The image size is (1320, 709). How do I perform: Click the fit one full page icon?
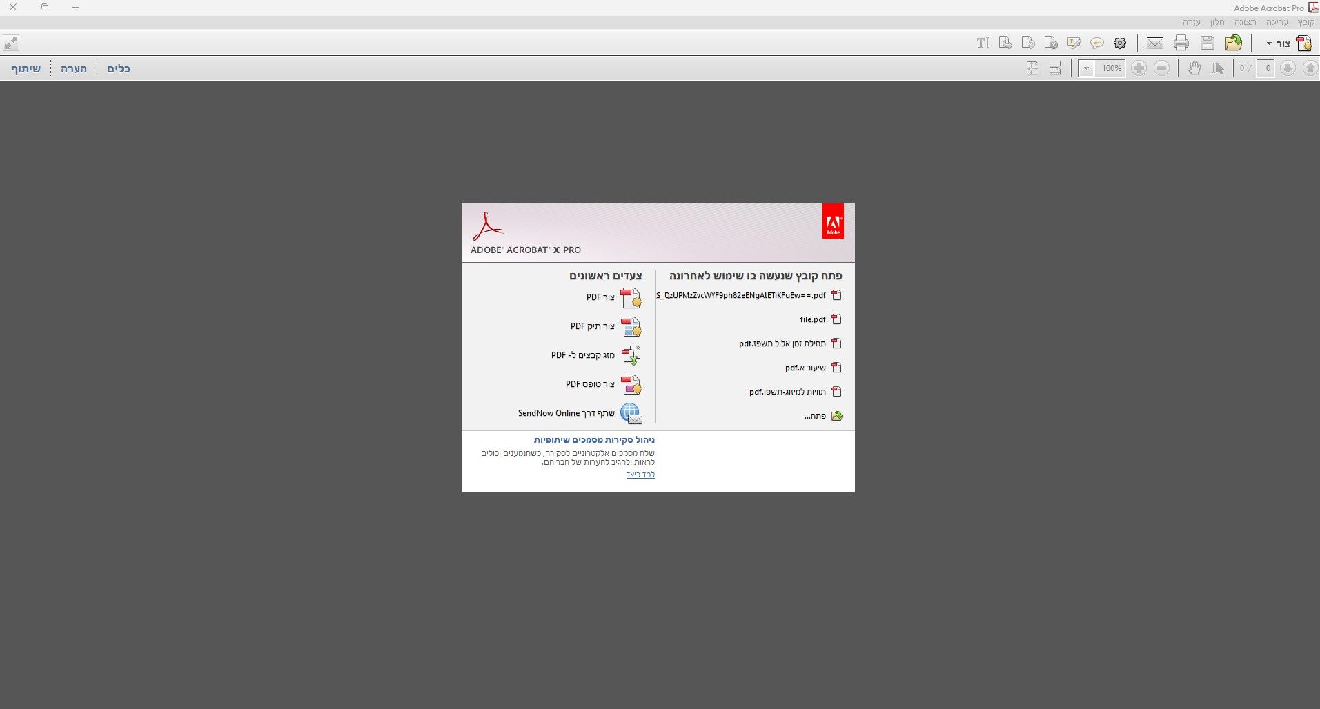[1032, 68]
